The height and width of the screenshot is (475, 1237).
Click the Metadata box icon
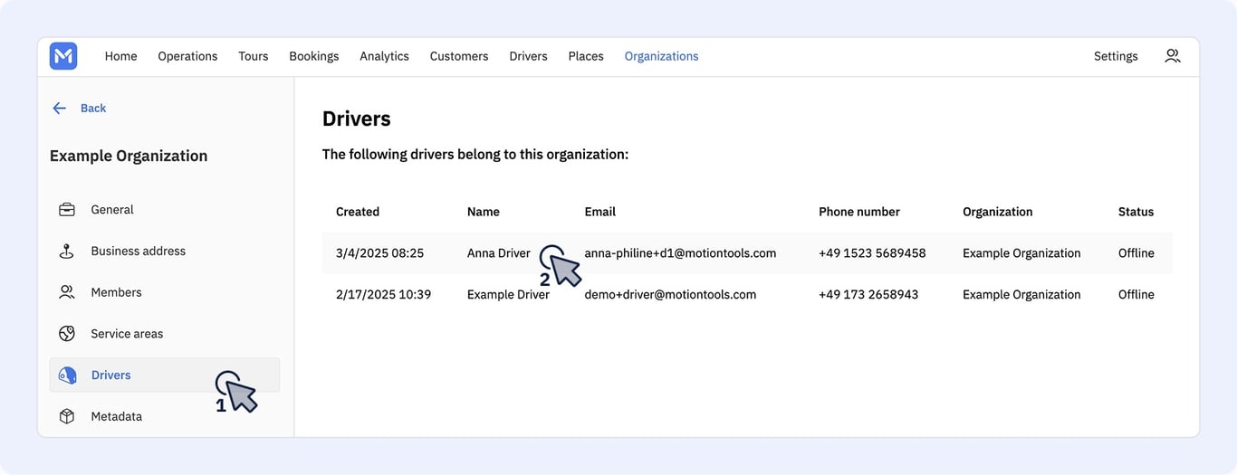coord(67,416)
